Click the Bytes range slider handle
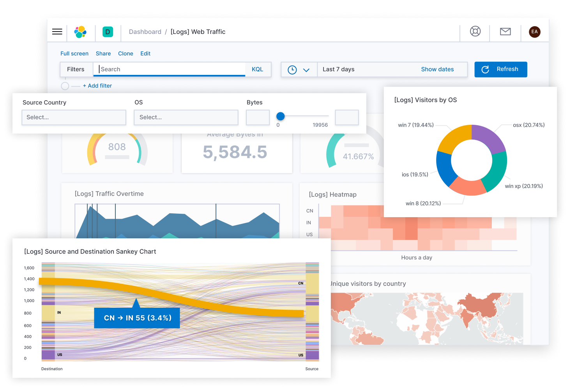 tap(281, 116)
